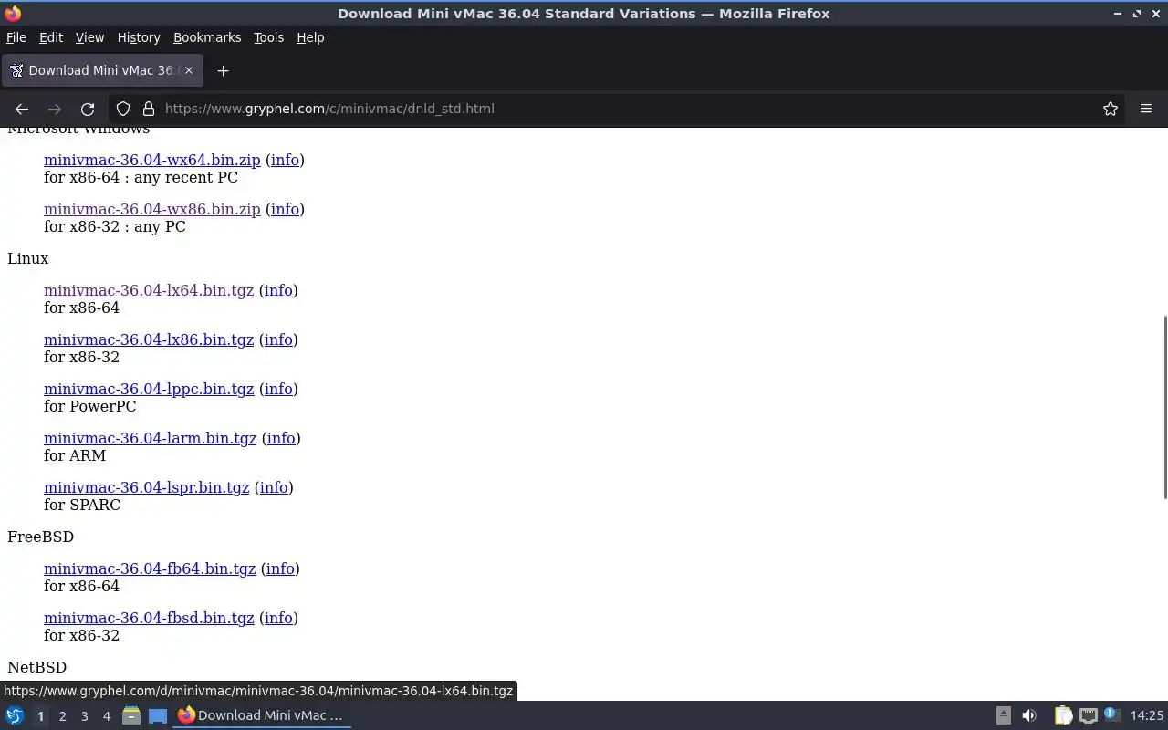This screenshot has height=730, width=1168.
Task: Download minivmac-36.04-lx86.bin.tgz
Action: (149, 339)
